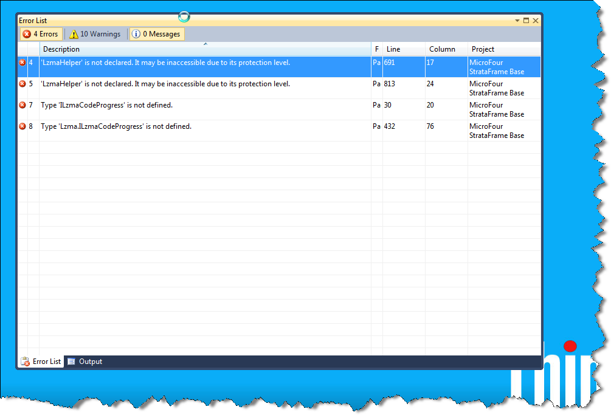Viewport: 611px width, 415px height.
Task: Click the error icon on row 4
Action: click(x=22, y=63)
